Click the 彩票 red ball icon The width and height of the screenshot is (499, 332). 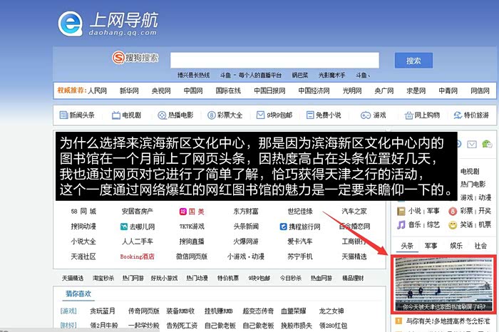(x=453, y=211)
